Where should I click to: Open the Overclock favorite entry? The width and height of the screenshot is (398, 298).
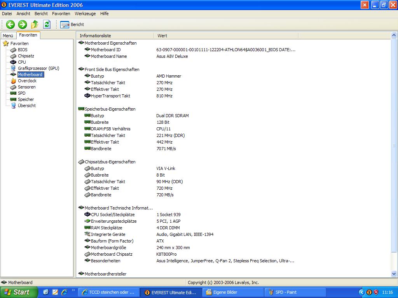pyautogui.click(x=27, y=81)
